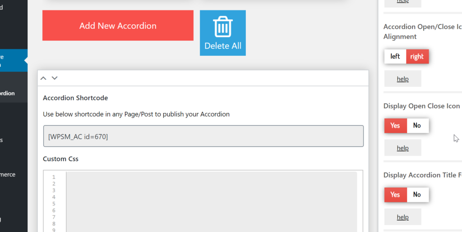Open help link under Display Open Close Icon
Image resolution: width=462 pixels, height=232 pixels.
pos(402,148)
